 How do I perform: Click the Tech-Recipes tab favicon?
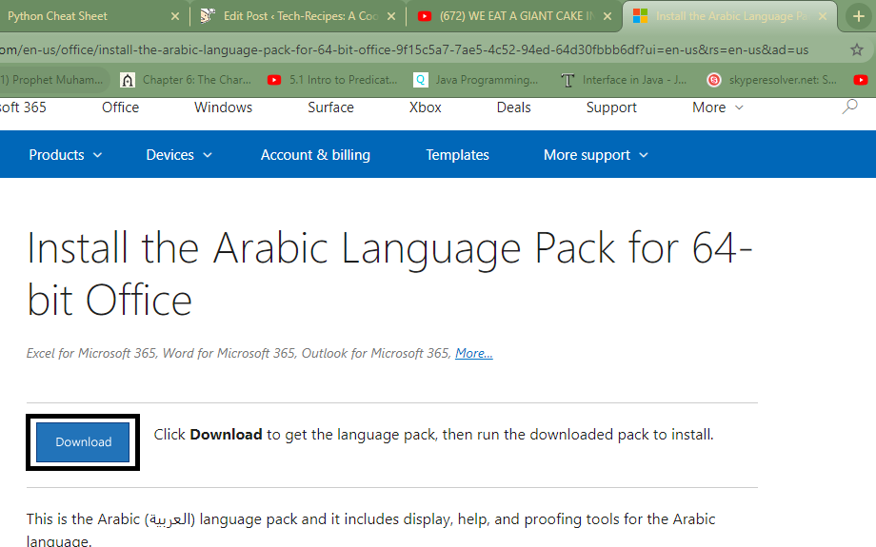coord(208,16)
